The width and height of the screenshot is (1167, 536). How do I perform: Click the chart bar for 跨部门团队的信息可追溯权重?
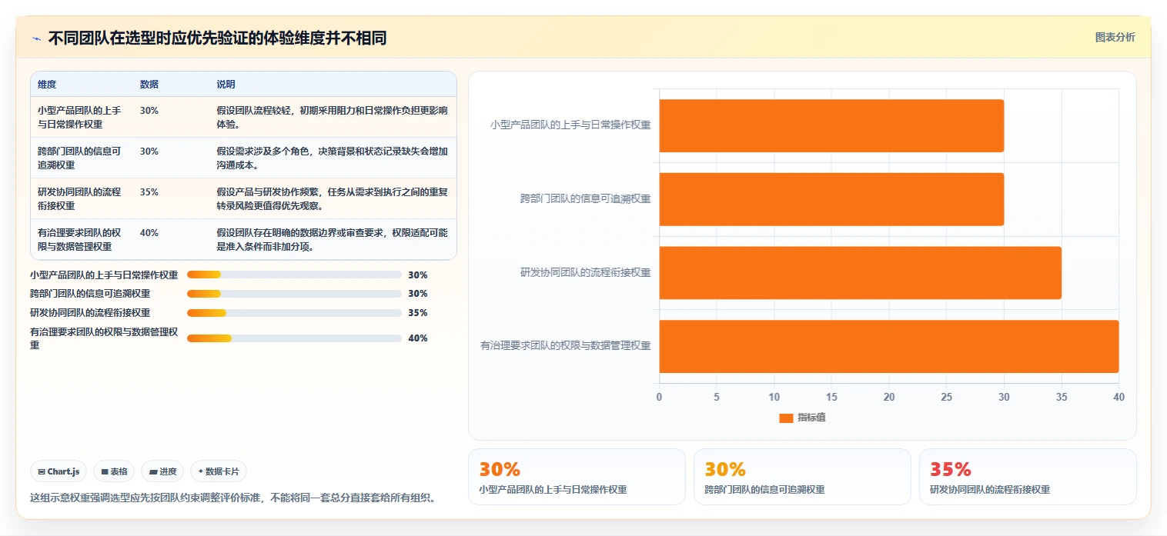click(x=831, y=199)
